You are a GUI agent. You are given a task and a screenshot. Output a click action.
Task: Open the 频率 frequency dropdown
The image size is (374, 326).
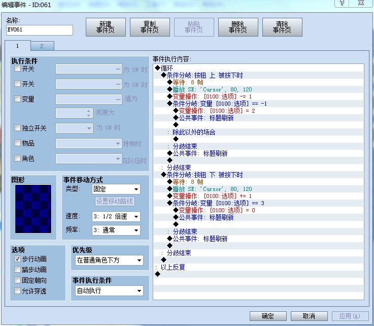(x=116, y=231)
